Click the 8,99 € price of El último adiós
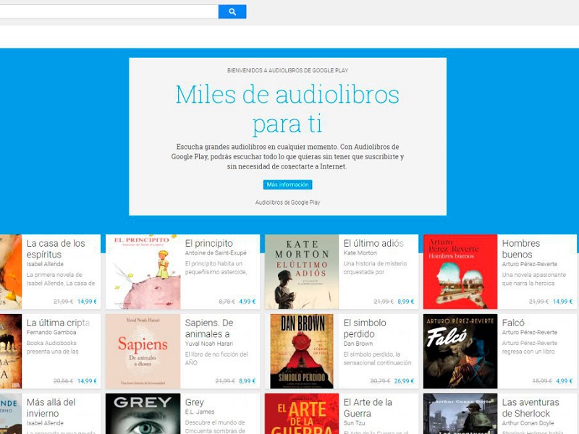Image resolution: width=579 pixels, height=434 pixels. [x=406, y=302]
